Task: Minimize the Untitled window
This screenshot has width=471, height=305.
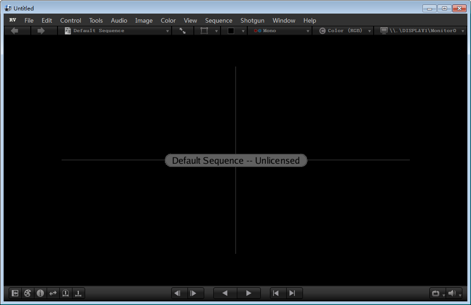Action: (x=429, y=9)
